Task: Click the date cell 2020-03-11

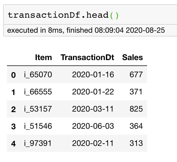Action: point(93,109)
